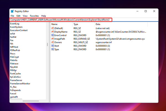Open the Edit menu

pos(18,16)
